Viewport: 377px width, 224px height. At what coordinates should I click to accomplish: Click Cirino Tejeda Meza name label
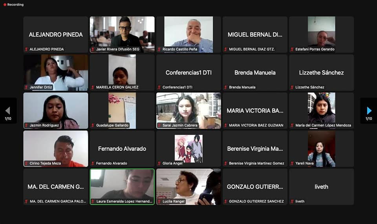(x=45, y=163)
